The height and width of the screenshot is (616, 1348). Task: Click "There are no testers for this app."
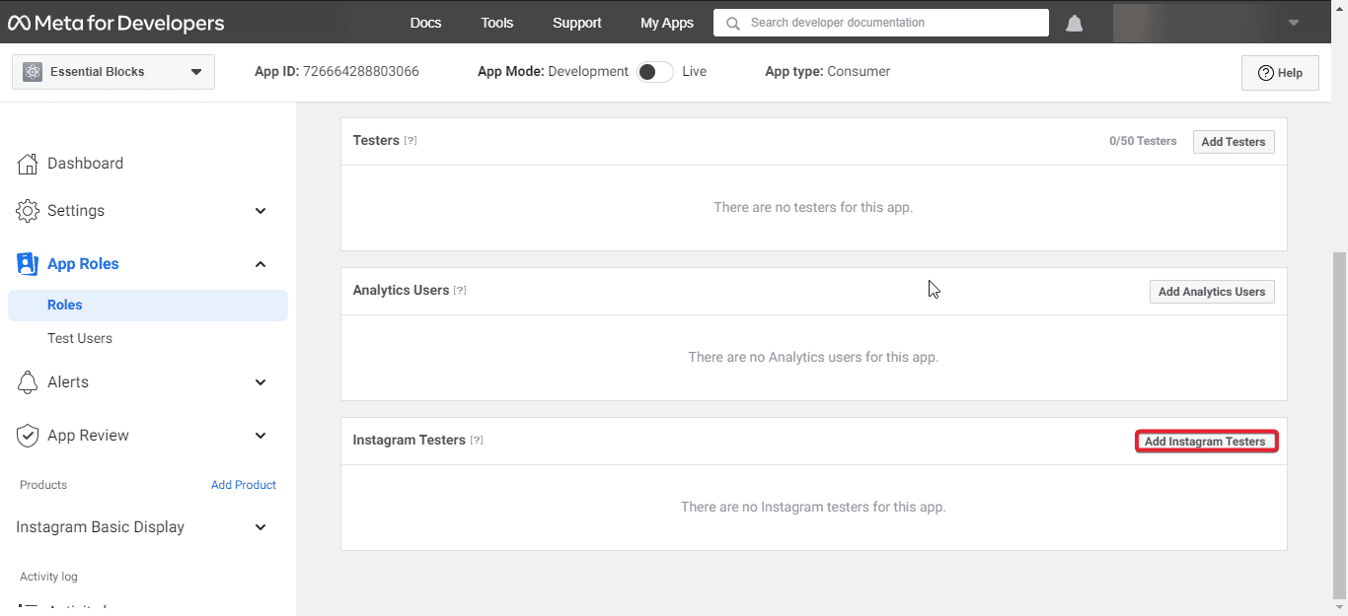coord(813,208)
